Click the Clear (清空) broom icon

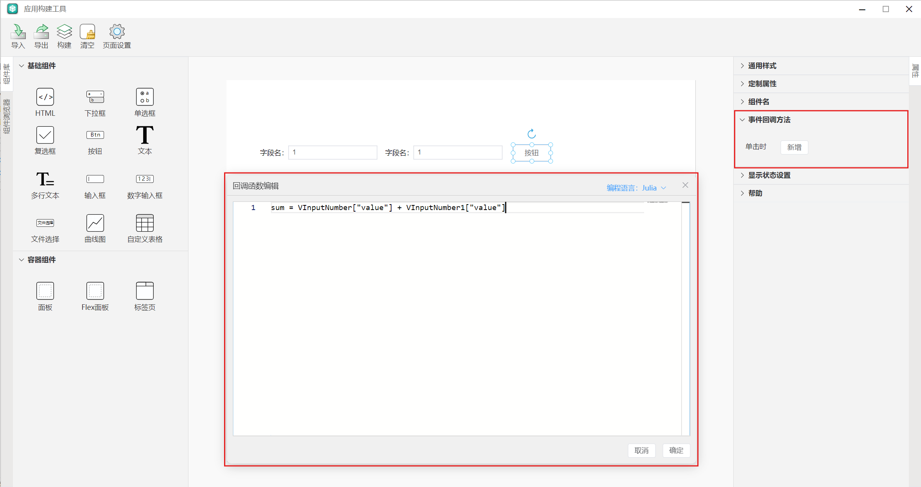point(87,32)
